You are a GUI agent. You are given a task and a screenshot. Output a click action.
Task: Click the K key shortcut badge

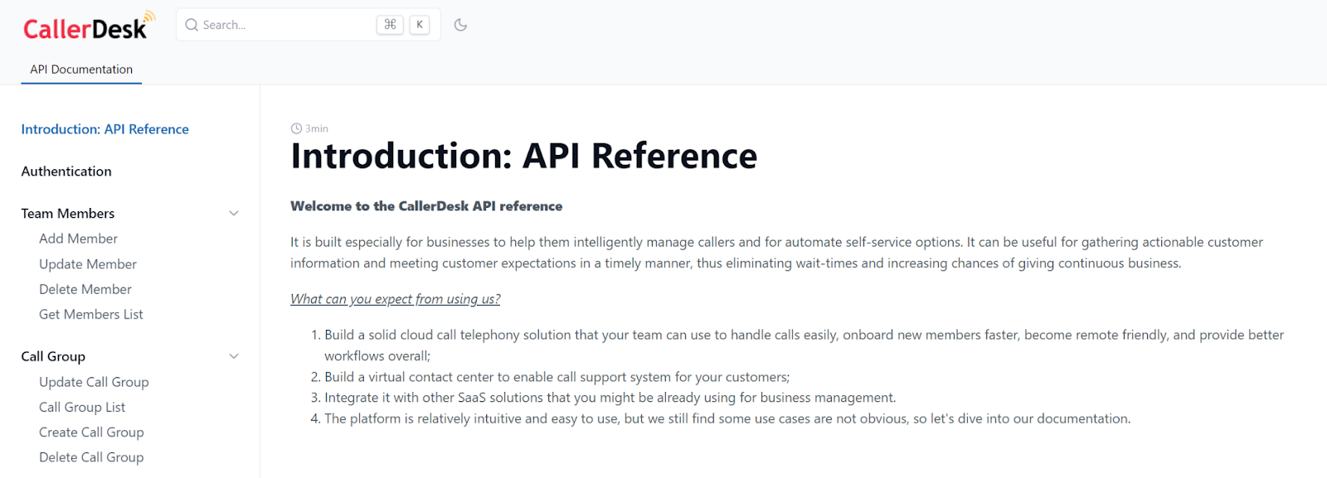point(420,25)
